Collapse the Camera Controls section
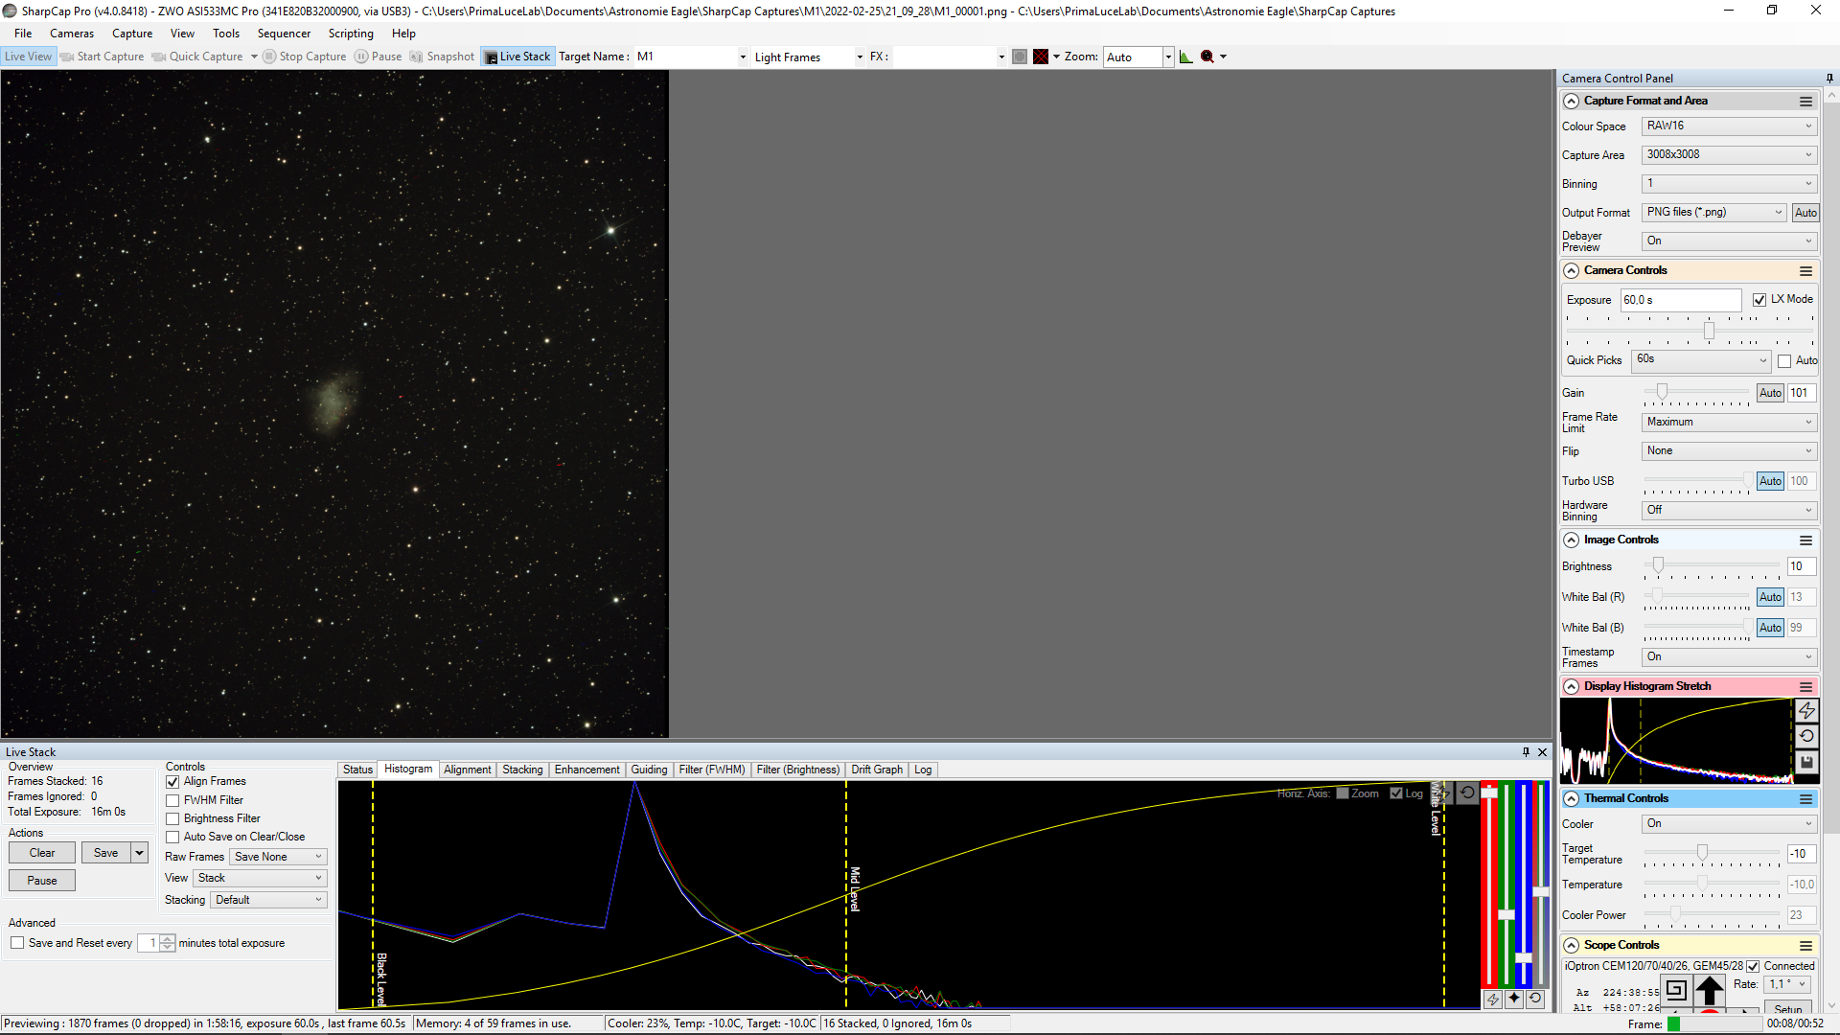Image resolution: width=1840 pixels, height=1035 pixels. 1571,271
